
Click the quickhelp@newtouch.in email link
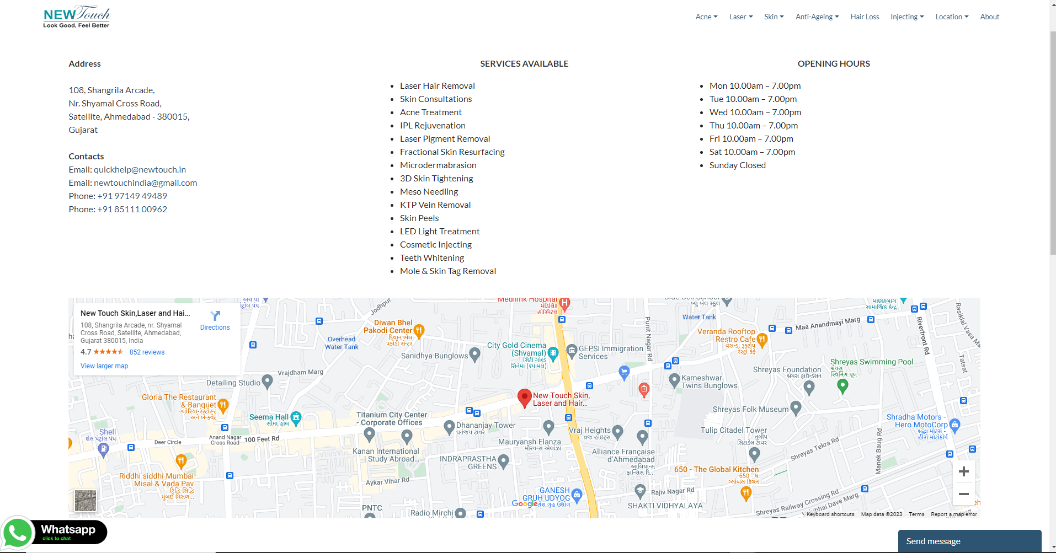click(x=140, y=170)
